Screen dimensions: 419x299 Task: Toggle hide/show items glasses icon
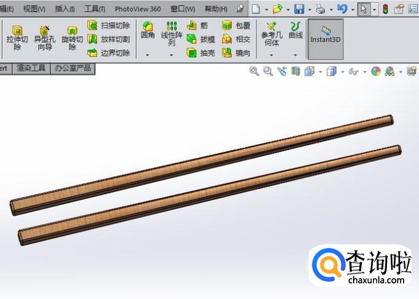tap(354, 71)
